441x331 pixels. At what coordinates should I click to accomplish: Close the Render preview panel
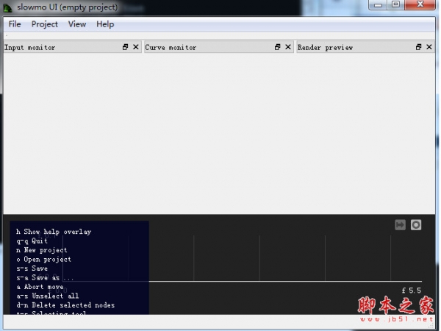pos(429,47)
